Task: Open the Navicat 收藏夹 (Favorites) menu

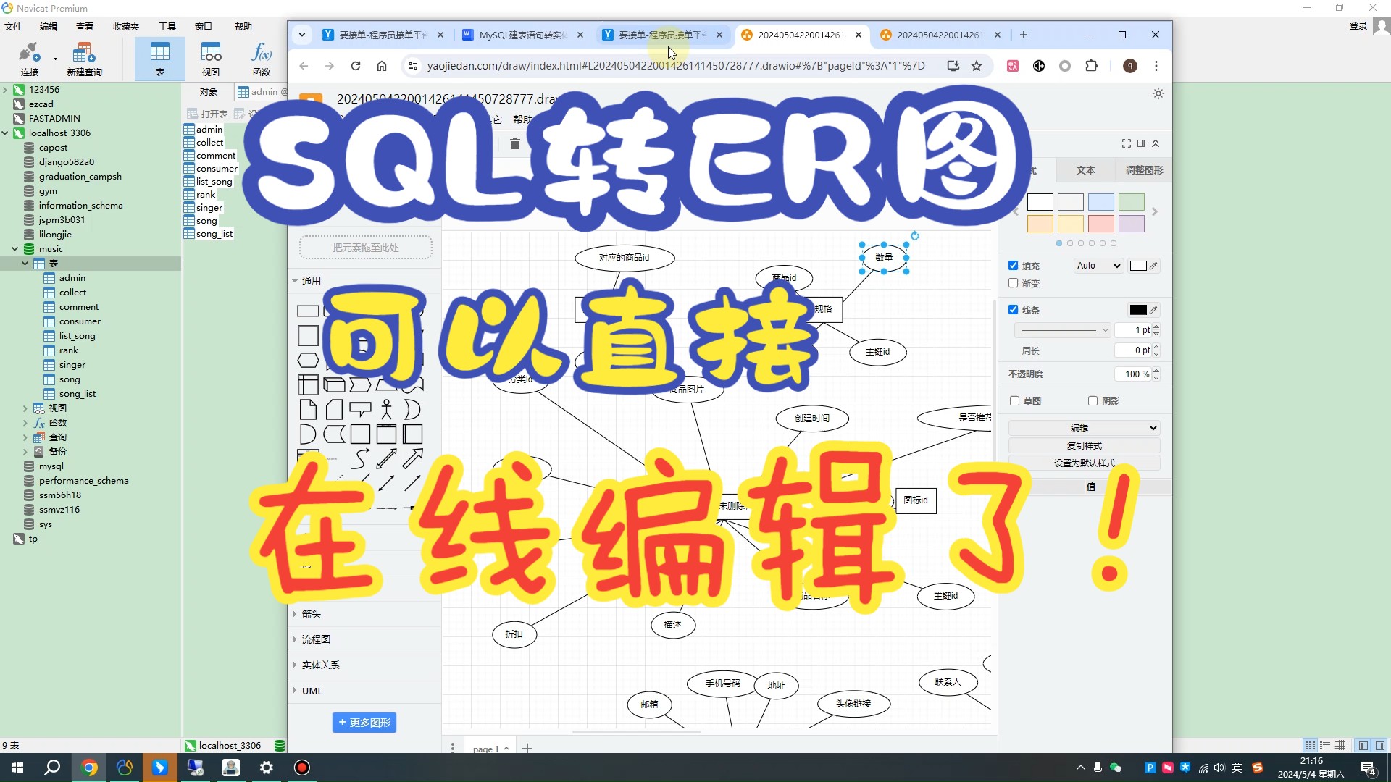Action: tap(126, 26)
